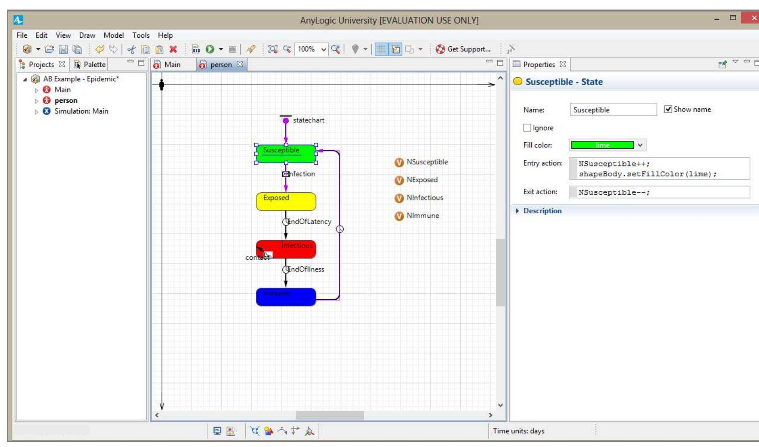Click the Exit action code field

tap(659, 192)
